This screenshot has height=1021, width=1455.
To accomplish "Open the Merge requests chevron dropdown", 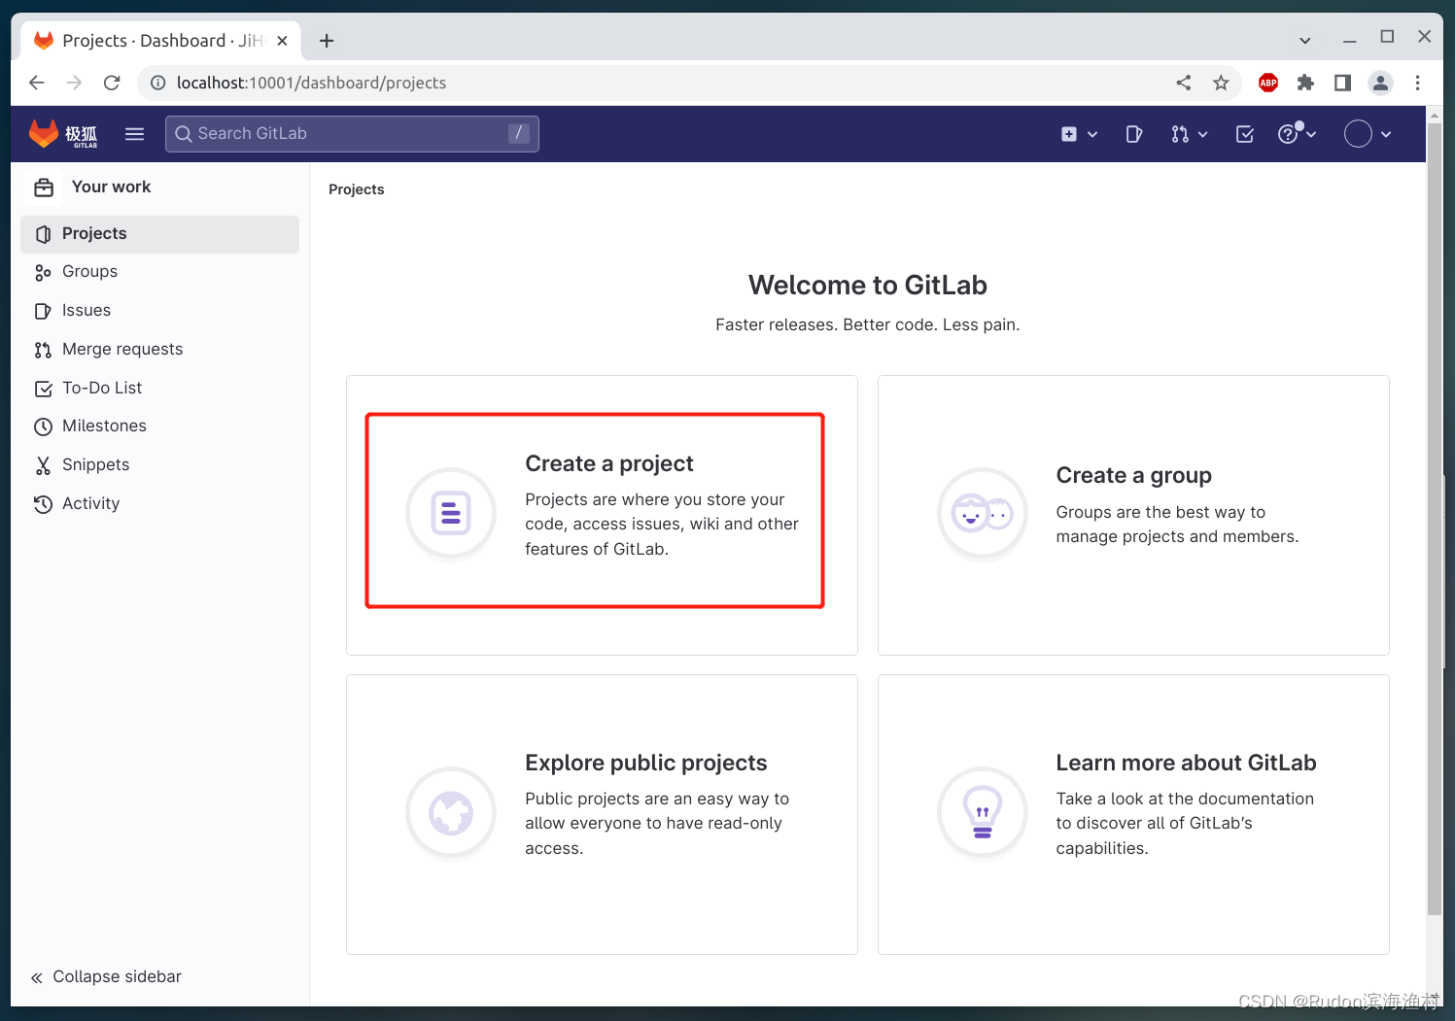I will click(1203, 134).
